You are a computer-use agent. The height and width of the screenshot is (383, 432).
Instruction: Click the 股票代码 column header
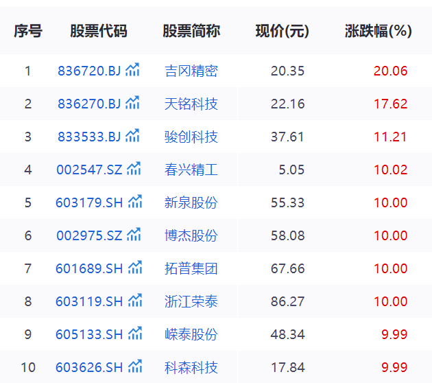pyautogui.click(x=98, y=32)
